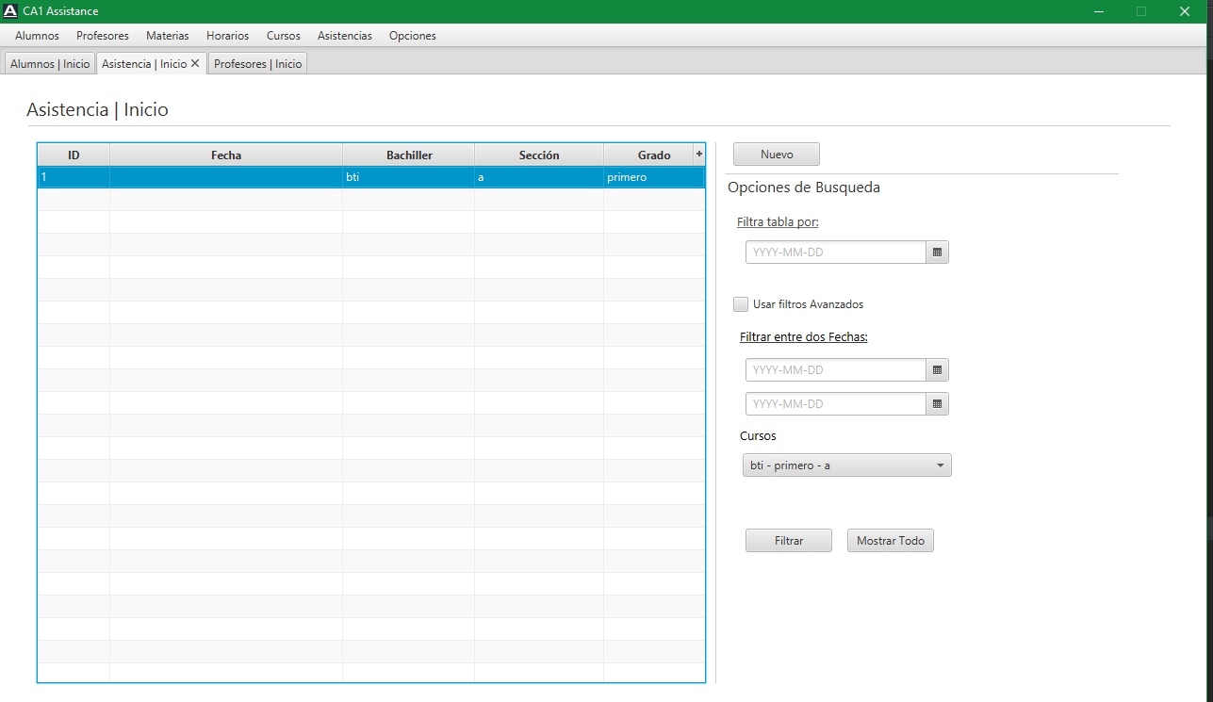Focus the Filtra tabla por date field

pyautogui.click(x=836, y=253)
